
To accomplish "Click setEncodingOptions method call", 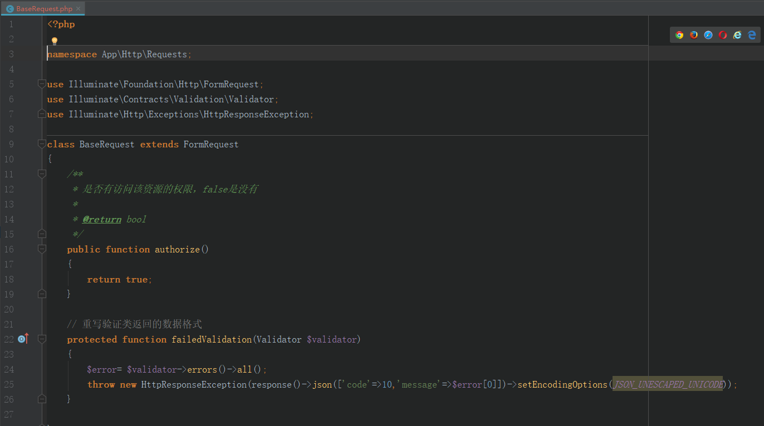I will click(562, 385).
